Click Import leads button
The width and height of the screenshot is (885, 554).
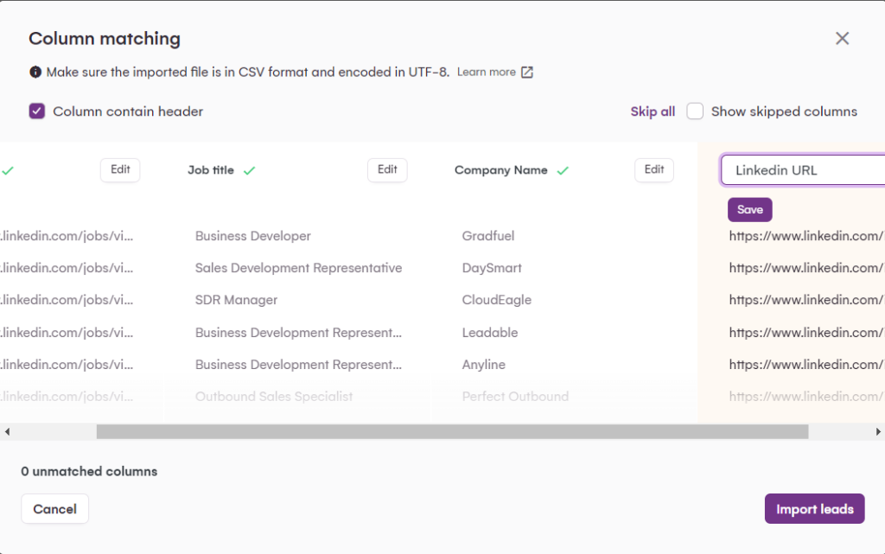click(x=814, y=509)
